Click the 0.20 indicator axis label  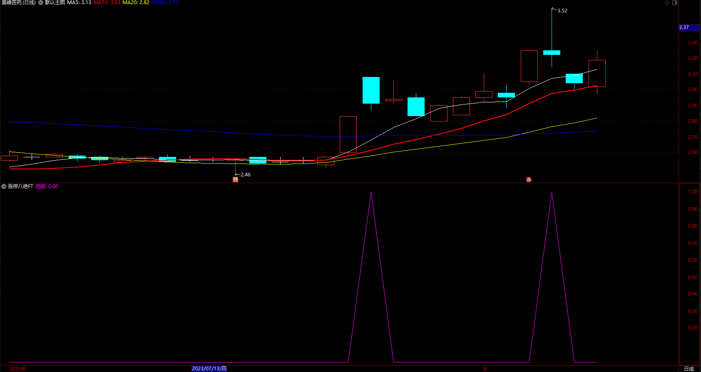pos(693,328)
